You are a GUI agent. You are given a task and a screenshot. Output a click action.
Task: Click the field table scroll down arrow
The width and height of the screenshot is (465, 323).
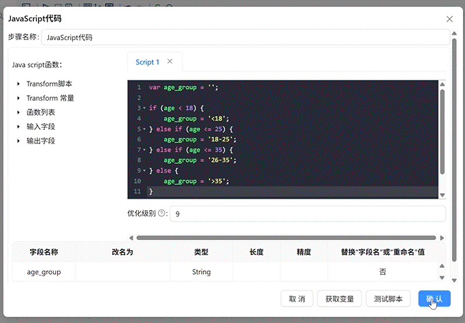point(442,277)
